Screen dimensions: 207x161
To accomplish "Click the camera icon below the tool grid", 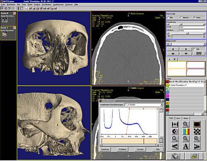I will [176, 156].
